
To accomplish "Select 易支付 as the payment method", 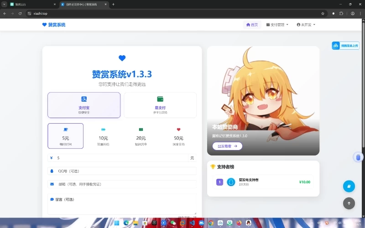I will coord(160,105).
